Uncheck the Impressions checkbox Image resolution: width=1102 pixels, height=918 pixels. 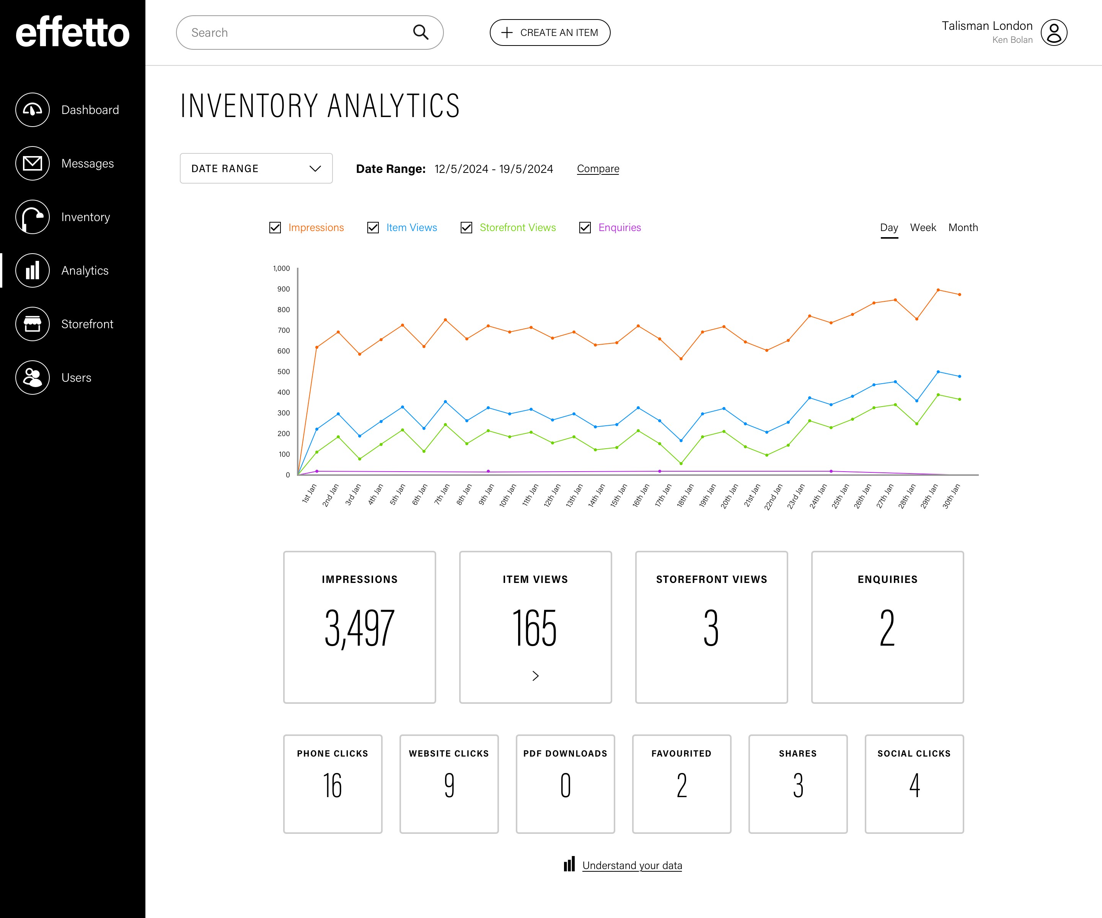(x=275, y=228)
